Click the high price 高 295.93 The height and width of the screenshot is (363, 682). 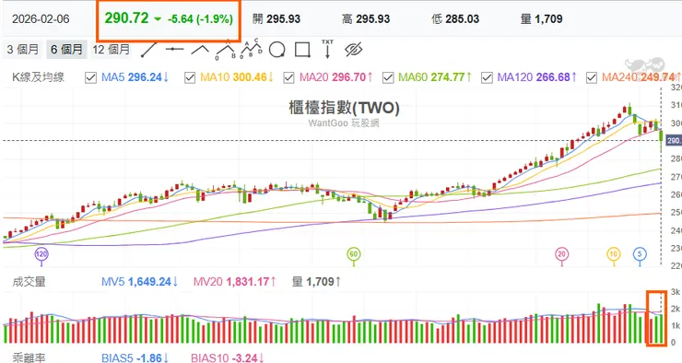coord(366,19)
